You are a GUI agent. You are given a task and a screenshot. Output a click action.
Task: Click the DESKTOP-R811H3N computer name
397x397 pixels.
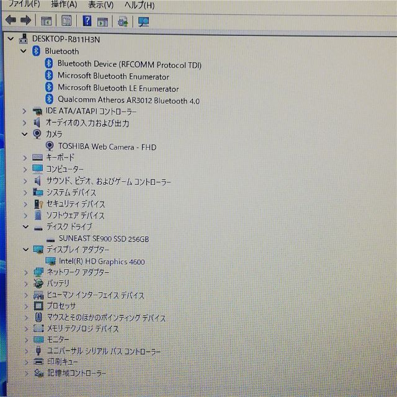coord(66,39)
